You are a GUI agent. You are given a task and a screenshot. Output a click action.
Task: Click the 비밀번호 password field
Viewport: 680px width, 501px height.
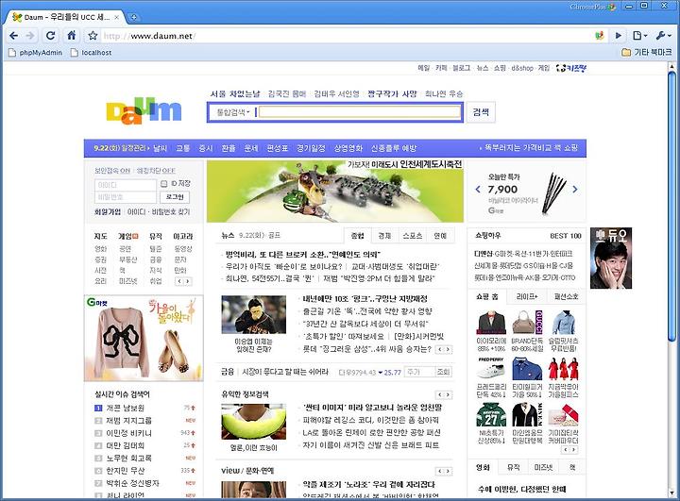126,197
